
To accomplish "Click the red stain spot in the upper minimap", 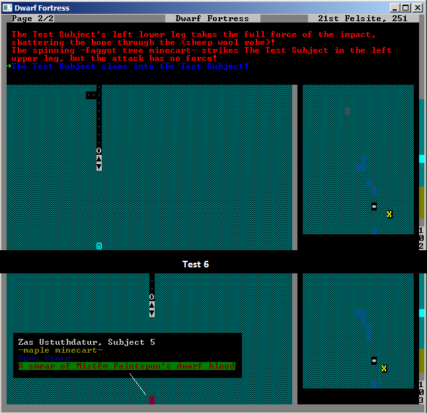I will click(x=348, y=111).
